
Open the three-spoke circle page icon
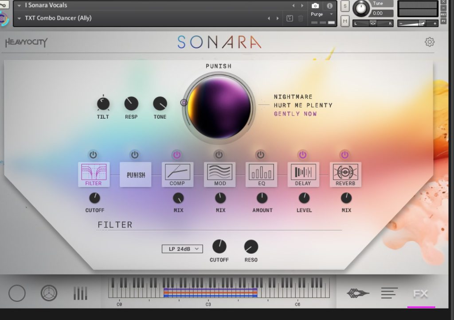pos(49,293)
